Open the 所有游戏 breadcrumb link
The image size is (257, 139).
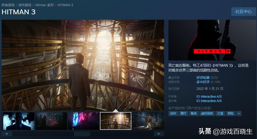(8, 5)
